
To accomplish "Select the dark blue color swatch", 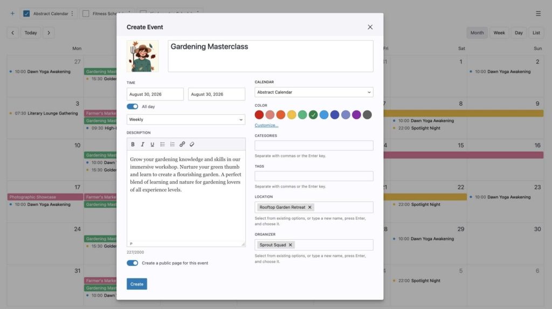I will pos(335,114).
